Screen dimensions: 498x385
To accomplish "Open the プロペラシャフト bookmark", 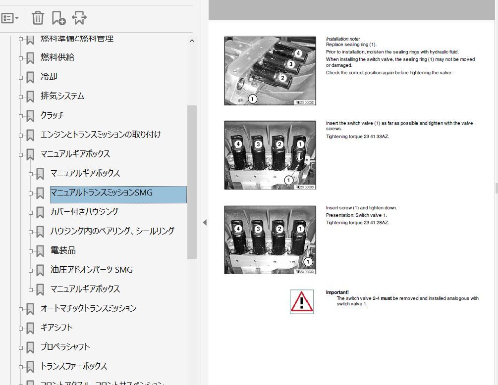I will [65, 347].
